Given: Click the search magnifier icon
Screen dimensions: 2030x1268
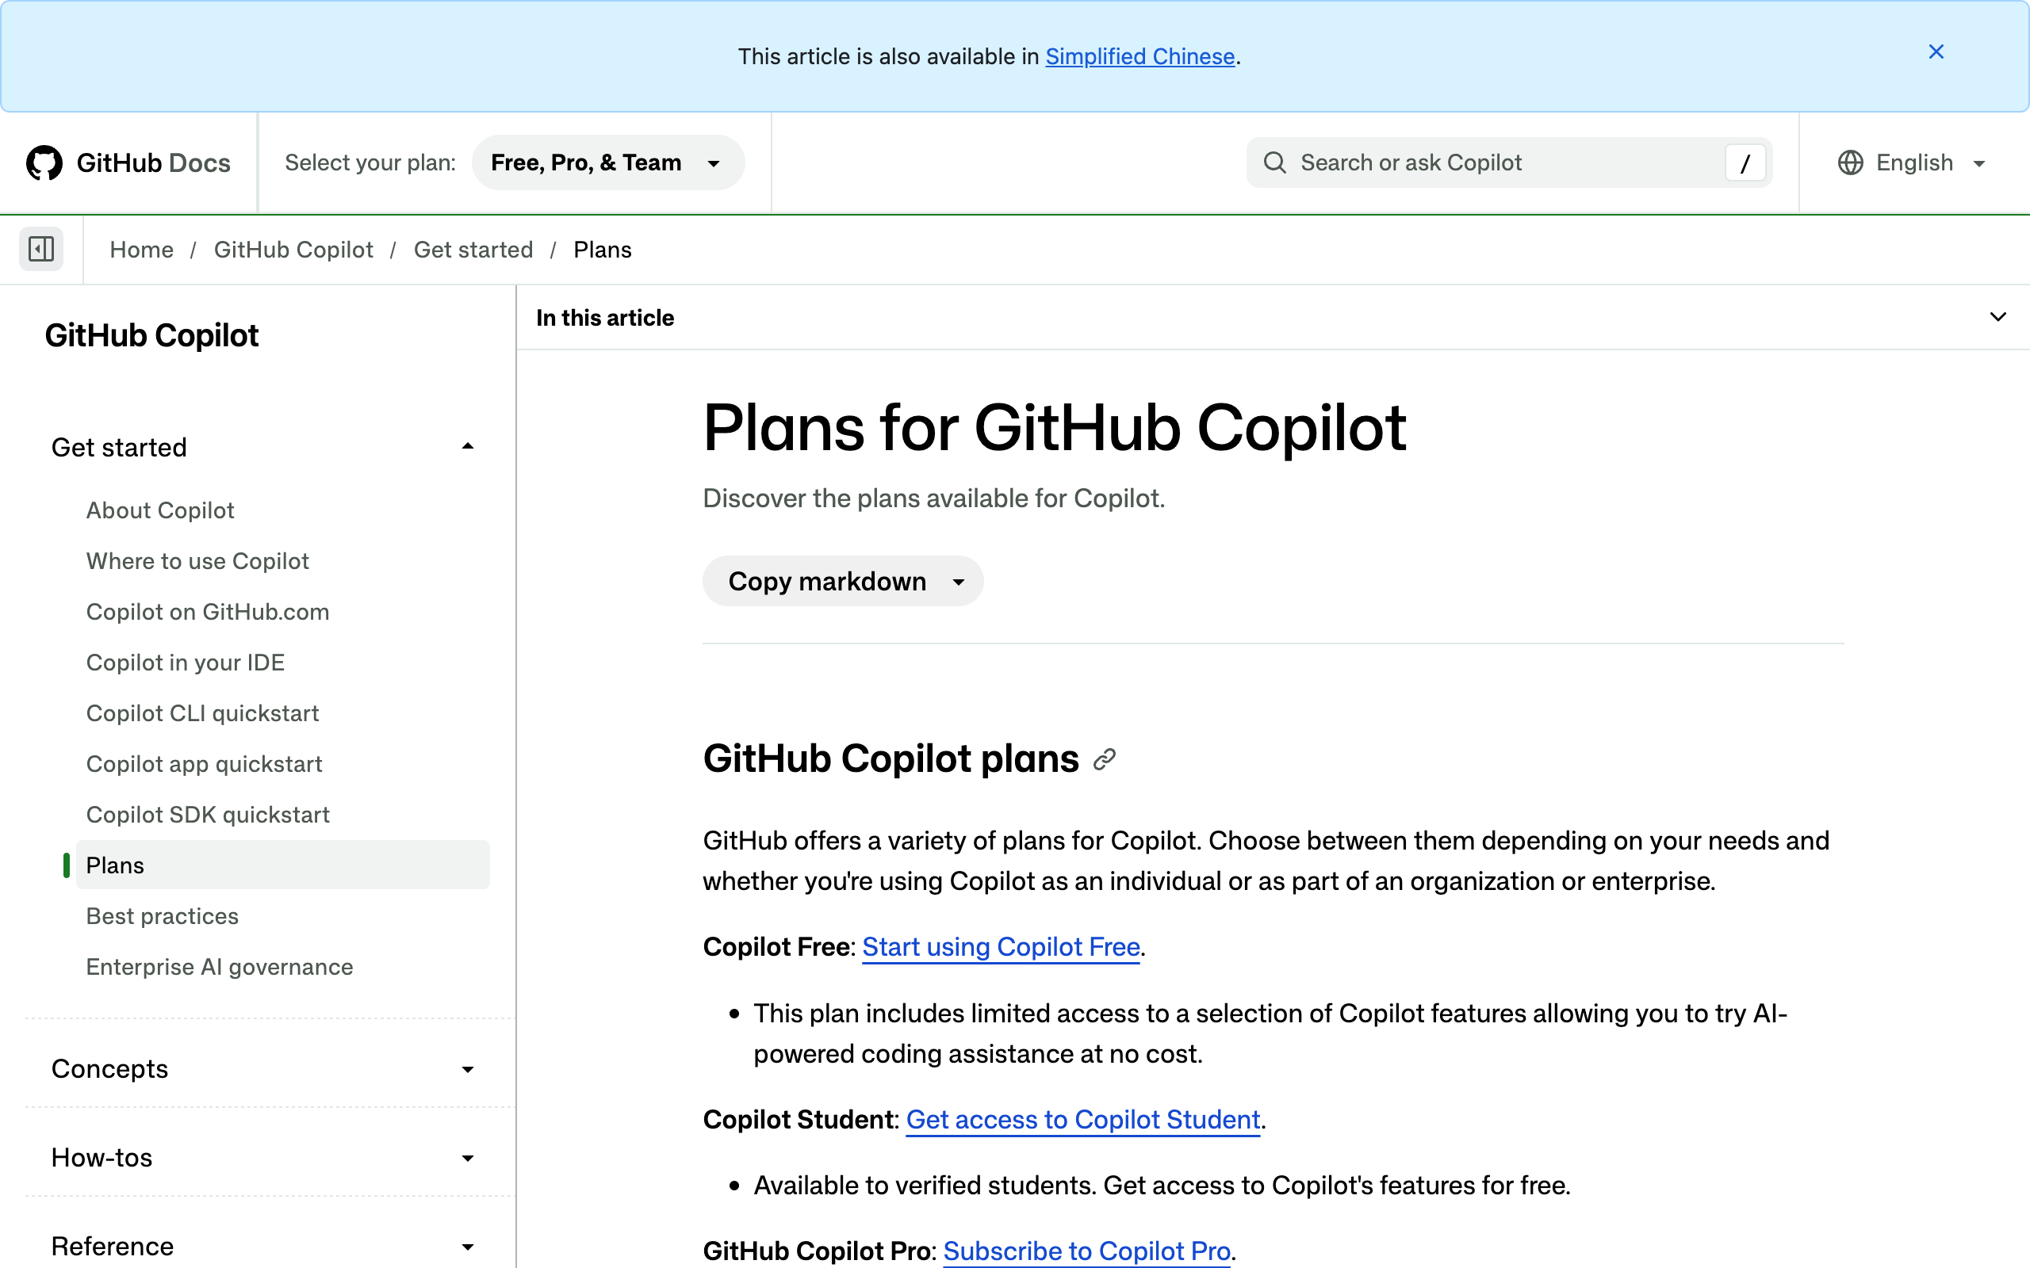Looking at the screenshot, I should [x=1275, y=162].
